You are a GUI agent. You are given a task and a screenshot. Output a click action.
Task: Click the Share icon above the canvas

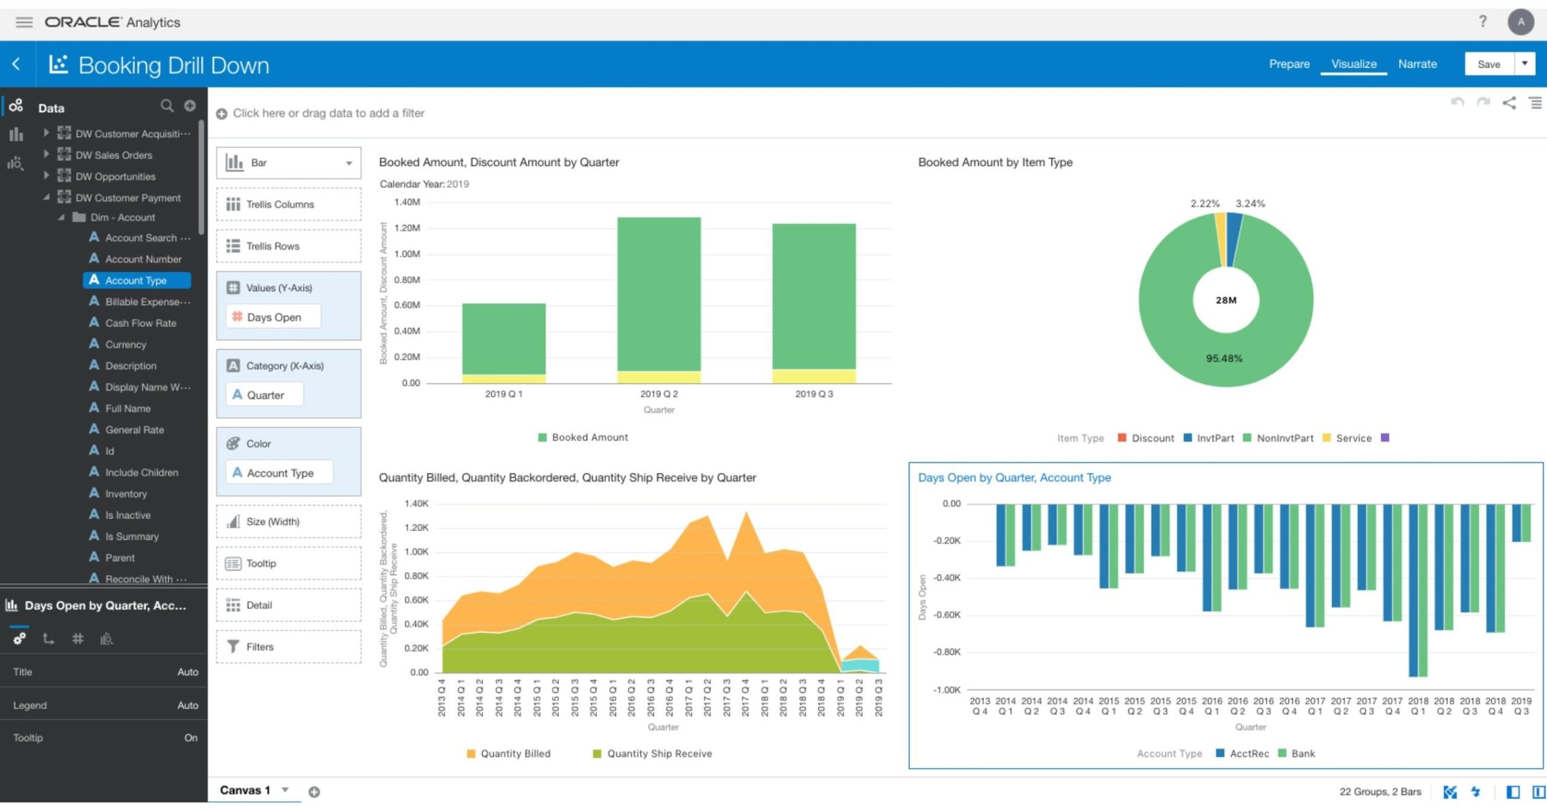(x=1508, y=103)
